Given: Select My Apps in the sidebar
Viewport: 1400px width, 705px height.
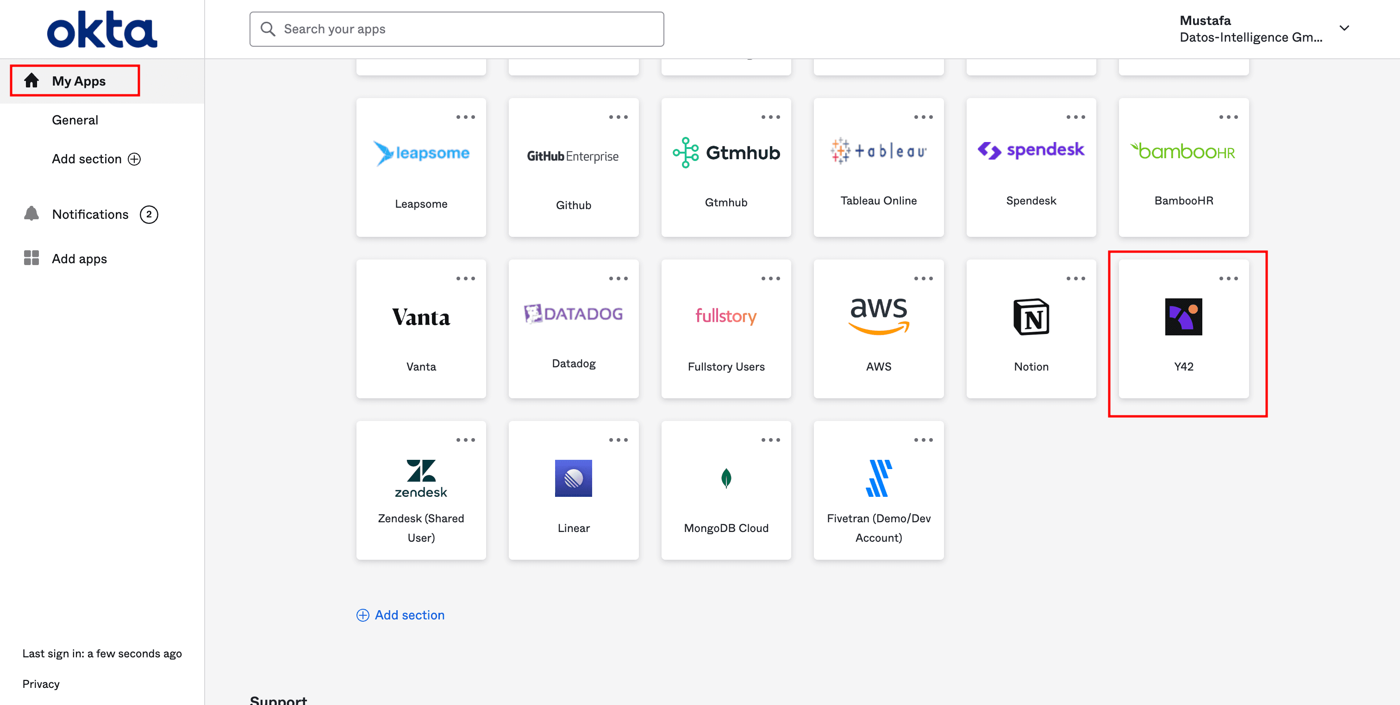Looking at the screenshot, I should (x=78, y=81).
